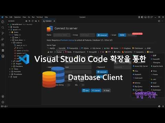Click the refresh icon in the Database panel header
165x123 pixels.
tap(33, 21)
